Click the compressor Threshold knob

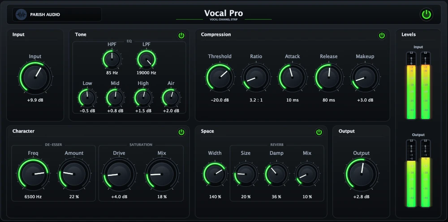[220, 77]
